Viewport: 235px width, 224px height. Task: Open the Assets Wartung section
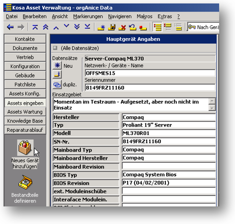pos(25,112)
